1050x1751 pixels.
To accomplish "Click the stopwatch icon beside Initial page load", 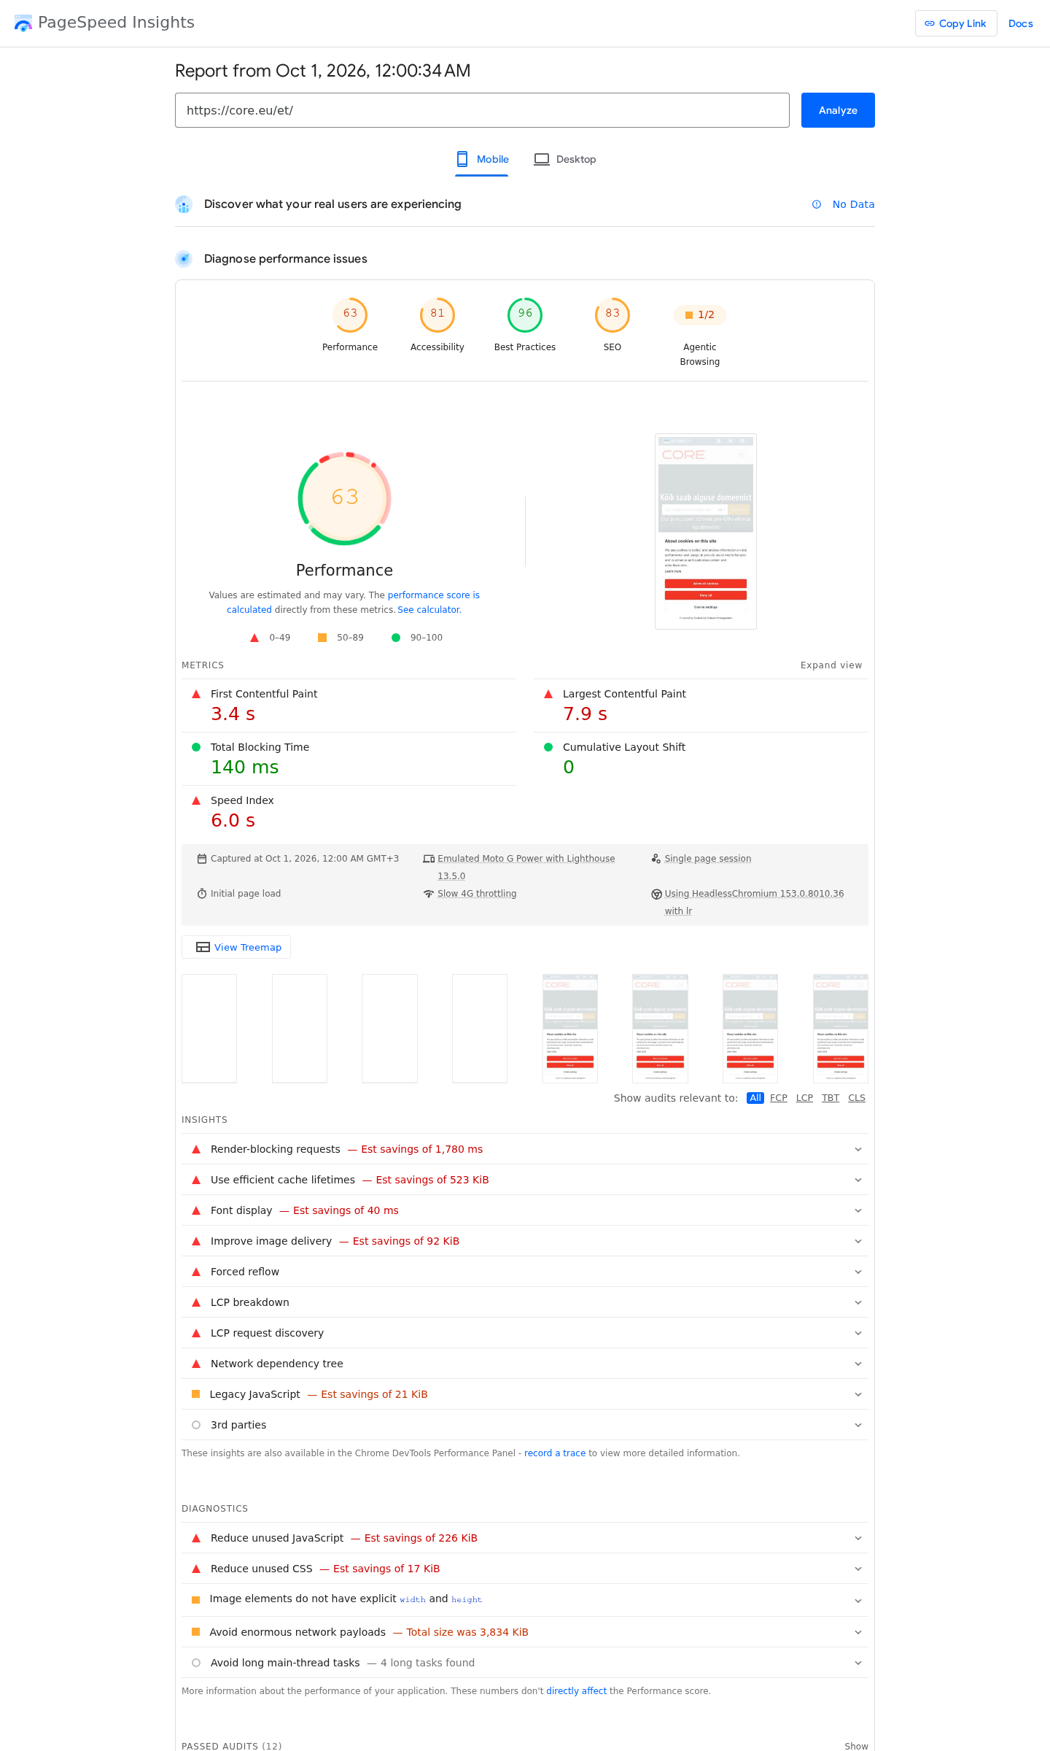I will pyautogui.click(x=202, y=894).
